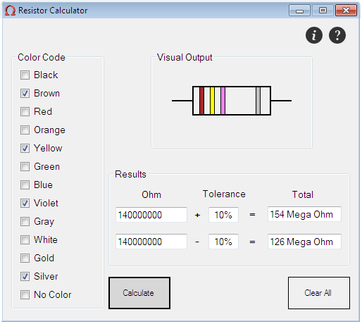Click the brown band on the resistor
The height and width of the screenshot is (324, 362).
[201, 101]
